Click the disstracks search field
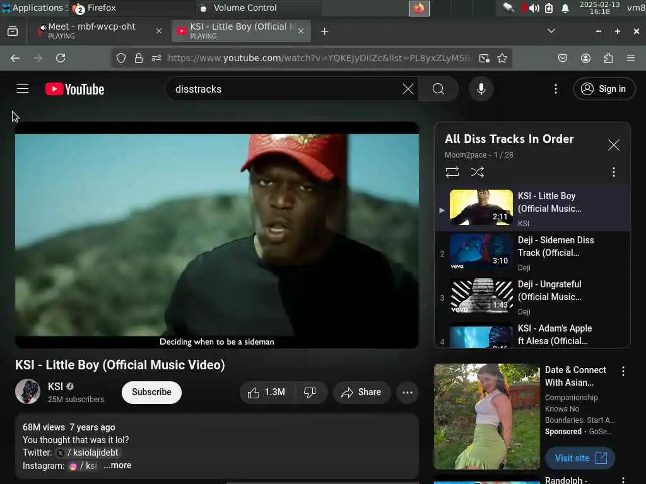The width and height of the screenshot is (646, 484). (287, 89)
